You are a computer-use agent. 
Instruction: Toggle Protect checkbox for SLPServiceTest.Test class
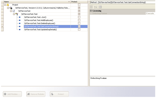click(x=79, y=14)
